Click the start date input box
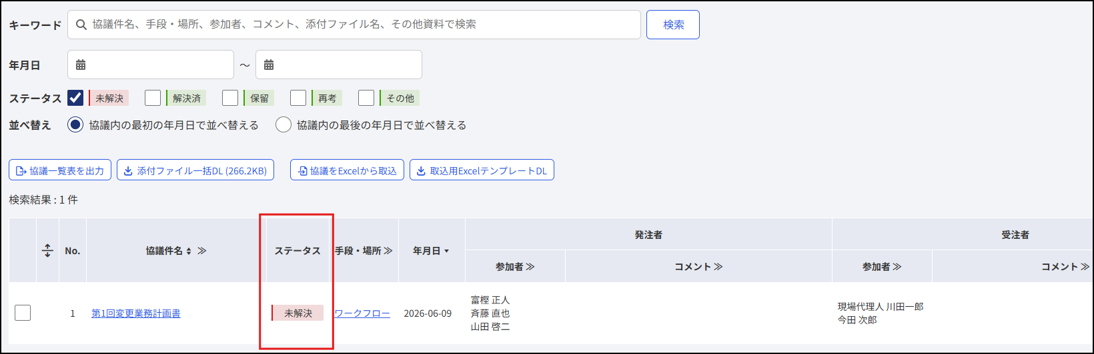 (x=151, y=65)
